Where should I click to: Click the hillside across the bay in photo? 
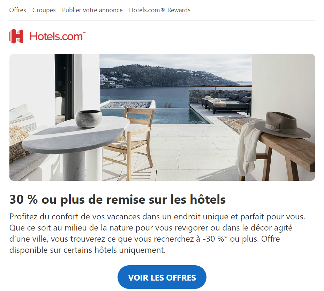tap(165, 75)
